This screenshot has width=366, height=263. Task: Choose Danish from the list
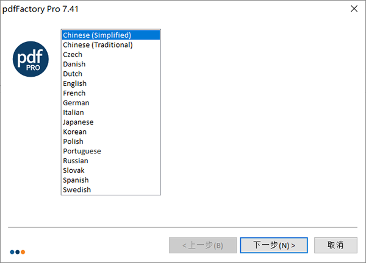[111, 64]
